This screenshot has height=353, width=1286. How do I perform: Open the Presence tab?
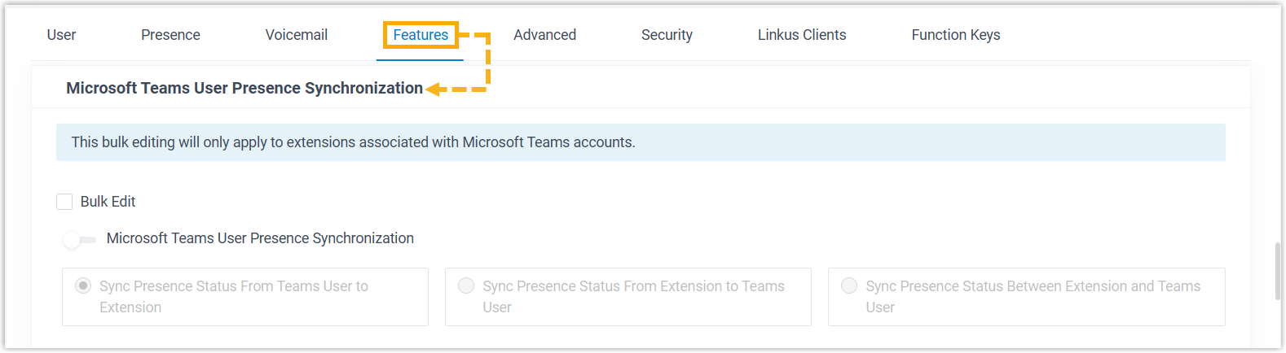pos(170,35)
